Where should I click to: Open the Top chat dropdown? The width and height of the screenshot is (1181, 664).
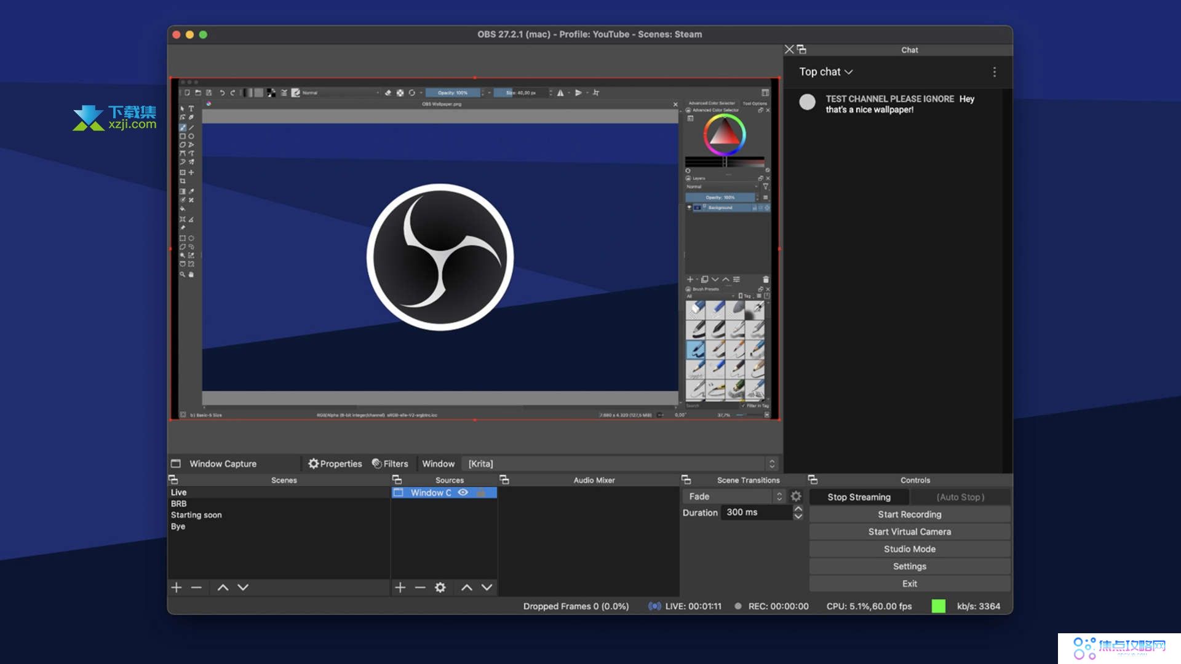click(826, 72)
